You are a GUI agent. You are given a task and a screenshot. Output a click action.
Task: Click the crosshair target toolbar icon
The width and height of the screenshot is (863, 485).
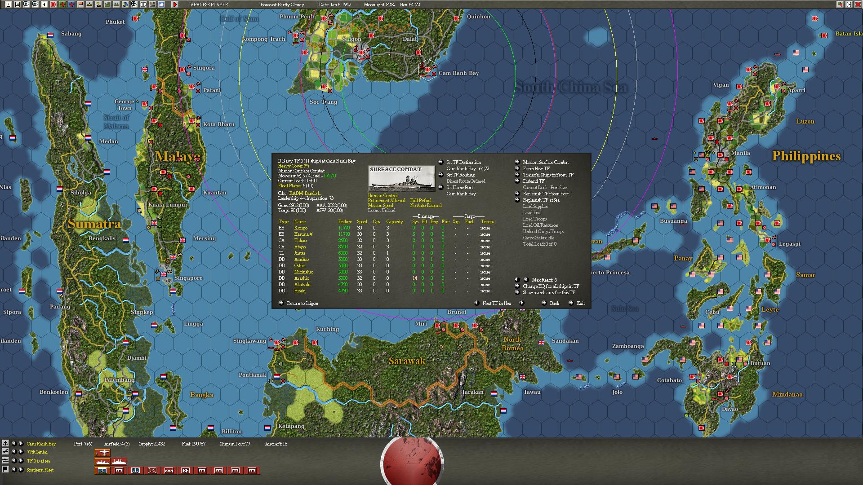pos(134,4)
